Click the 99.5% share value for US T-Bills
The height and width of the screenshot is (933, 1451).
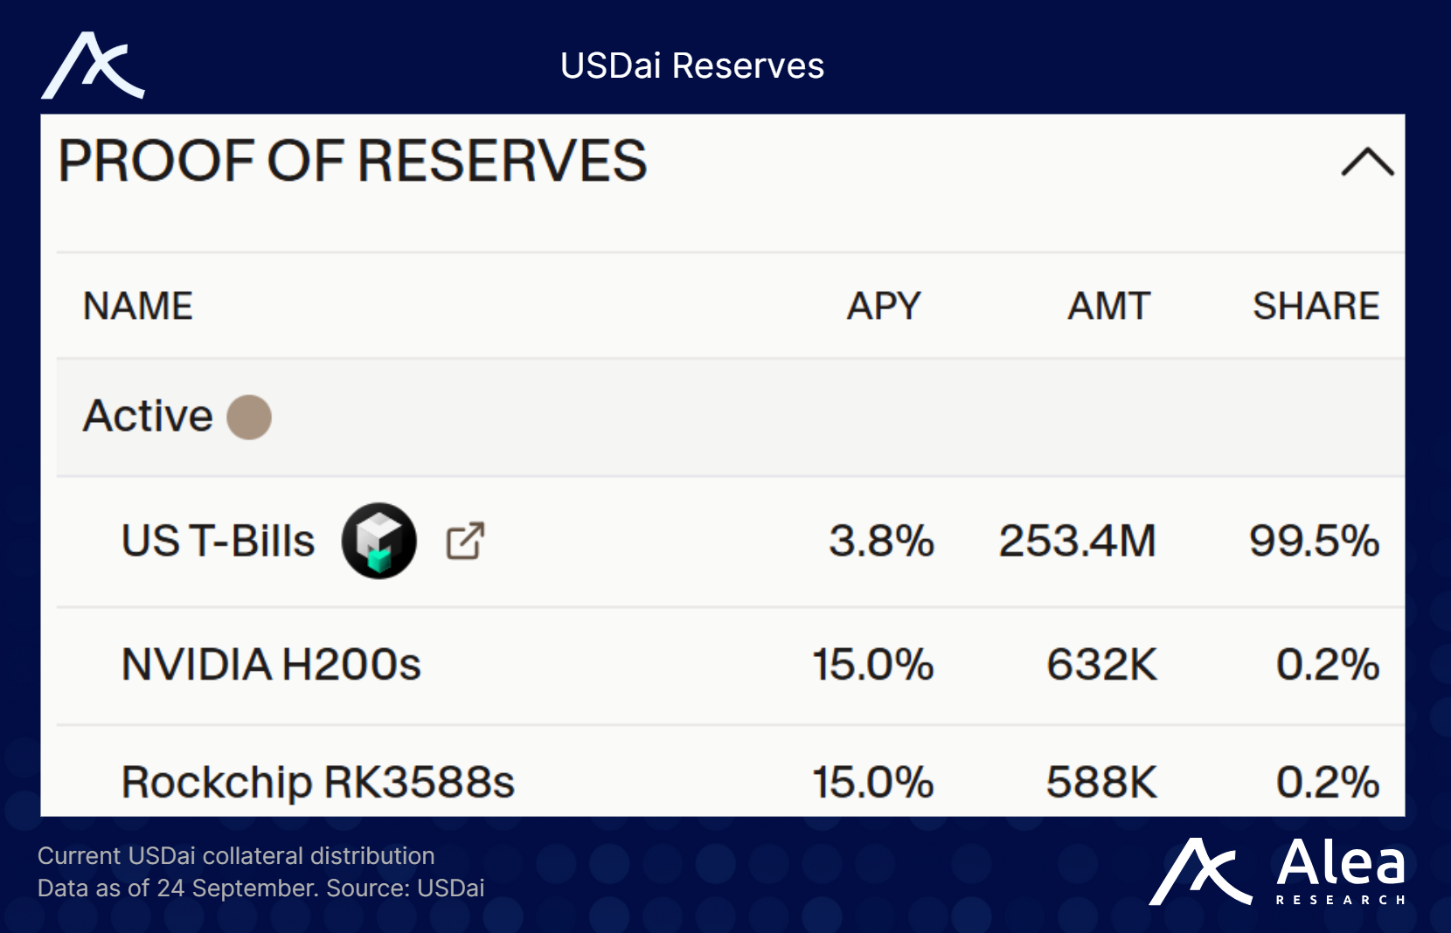click(x=1317, y=542)
